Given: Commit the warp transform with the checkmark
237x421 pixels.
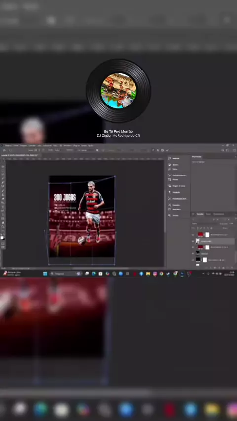Looking at the screenshot, I should [167, 150].
